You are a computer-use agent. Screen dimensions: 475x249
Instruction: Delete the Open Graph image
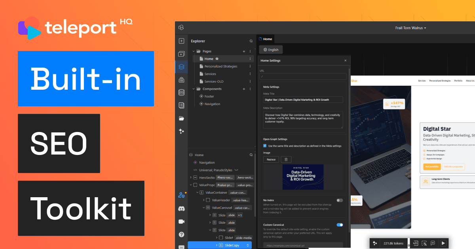(286, 160)
